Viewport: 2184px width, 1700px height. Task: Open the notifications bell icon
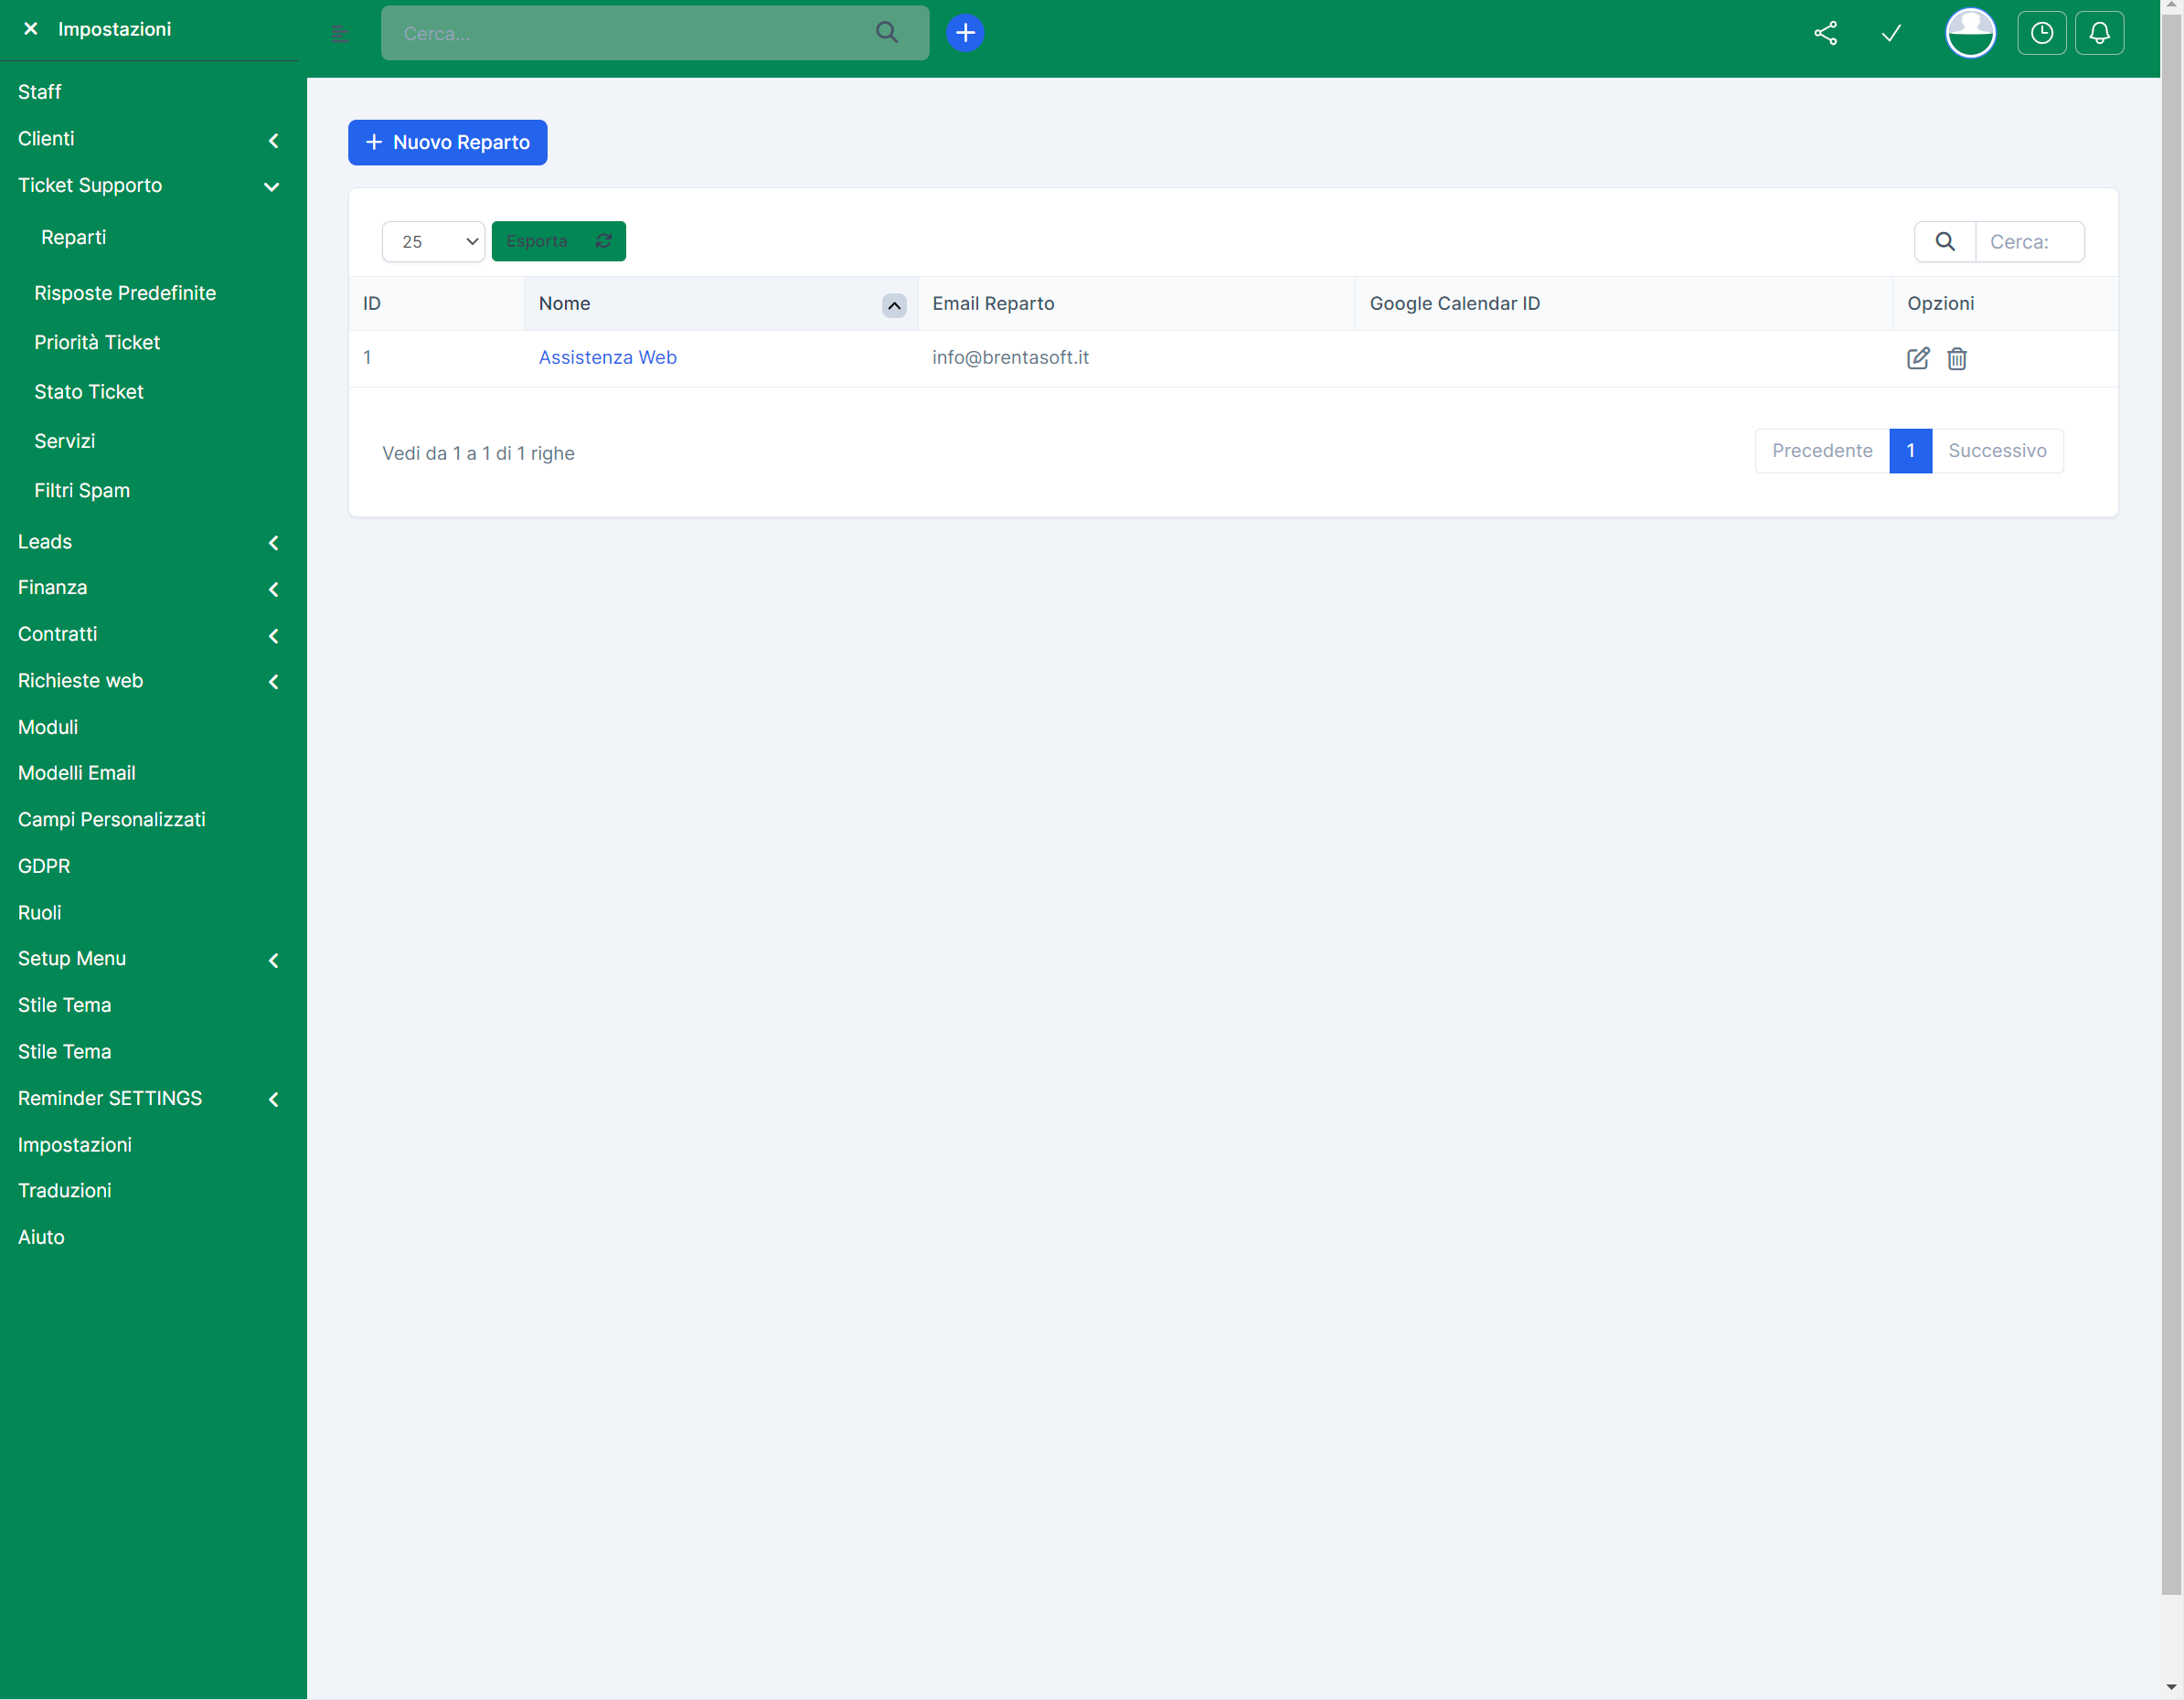(x=2099, y=33)
